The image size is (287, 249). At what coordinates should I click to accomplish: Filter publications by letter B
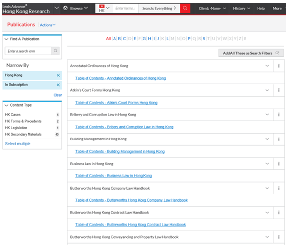[119, 39]
